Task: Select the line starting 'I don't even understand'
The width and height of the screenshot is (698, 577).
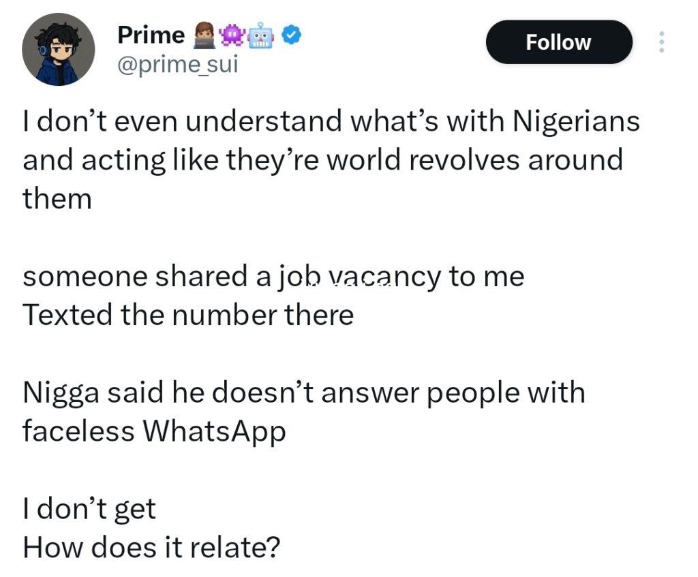Action: click(x=331, y=121)
